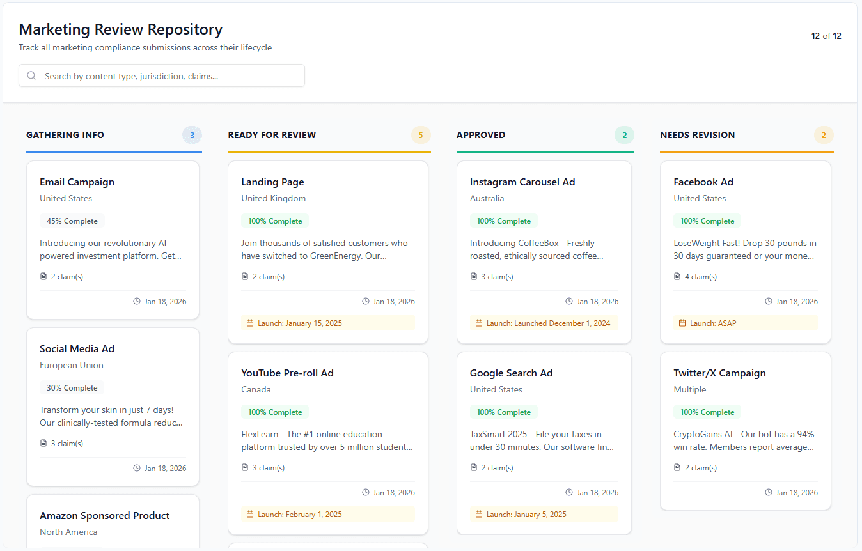The image size is (862, 551).
Task: Click the clock icon on Email Campaign card
Action: 137,301
